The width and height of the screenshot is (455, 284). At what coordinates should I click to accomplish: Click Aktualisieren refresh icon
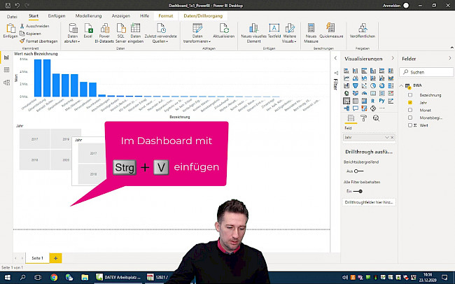click(x=224, y=29)
